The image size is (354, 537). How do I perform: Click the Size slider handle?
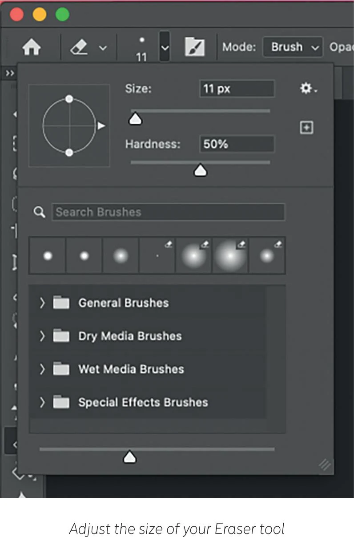[x=135, y=119]
